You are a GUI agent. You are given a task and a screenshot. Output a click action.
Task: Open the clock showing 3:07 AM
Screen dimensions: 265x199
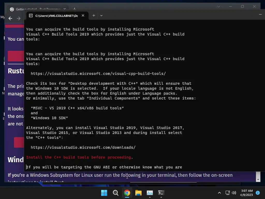click(x=247, y=193)
